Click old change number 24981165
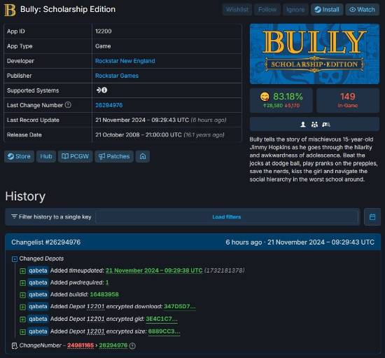Screen dimensions: 385x358 click(80, 345)
